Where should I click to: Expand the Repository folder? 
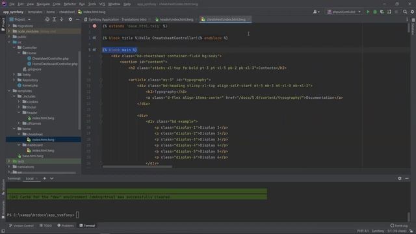[x=14, y=80]
